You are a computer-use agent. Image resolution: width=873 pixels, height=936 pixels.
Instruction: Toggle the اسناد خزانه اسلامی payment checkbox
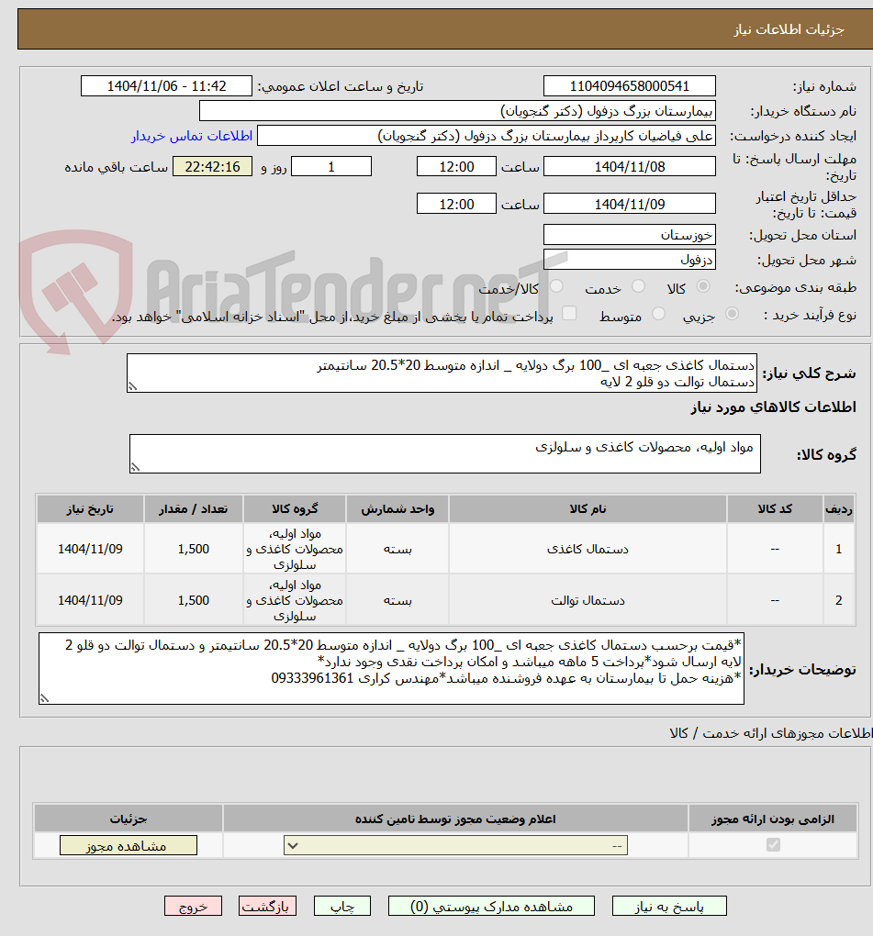(570, 314)
